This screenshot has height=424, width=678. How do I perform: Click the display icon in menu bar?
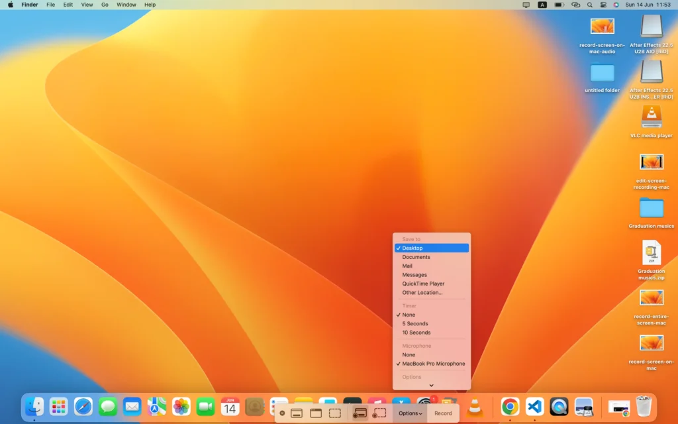[526, 5]
